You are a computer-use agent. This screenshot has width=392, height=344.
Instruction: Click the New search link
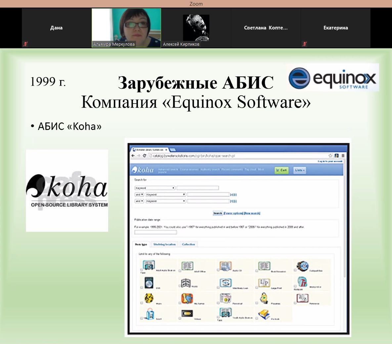[252, 213]
